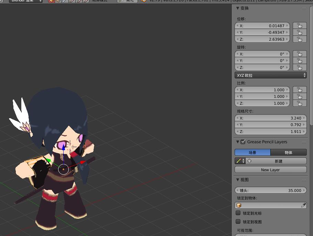Decrease location Y with left arrow
This screenshot has height=236, width=313.
click(x=237, y=32)
